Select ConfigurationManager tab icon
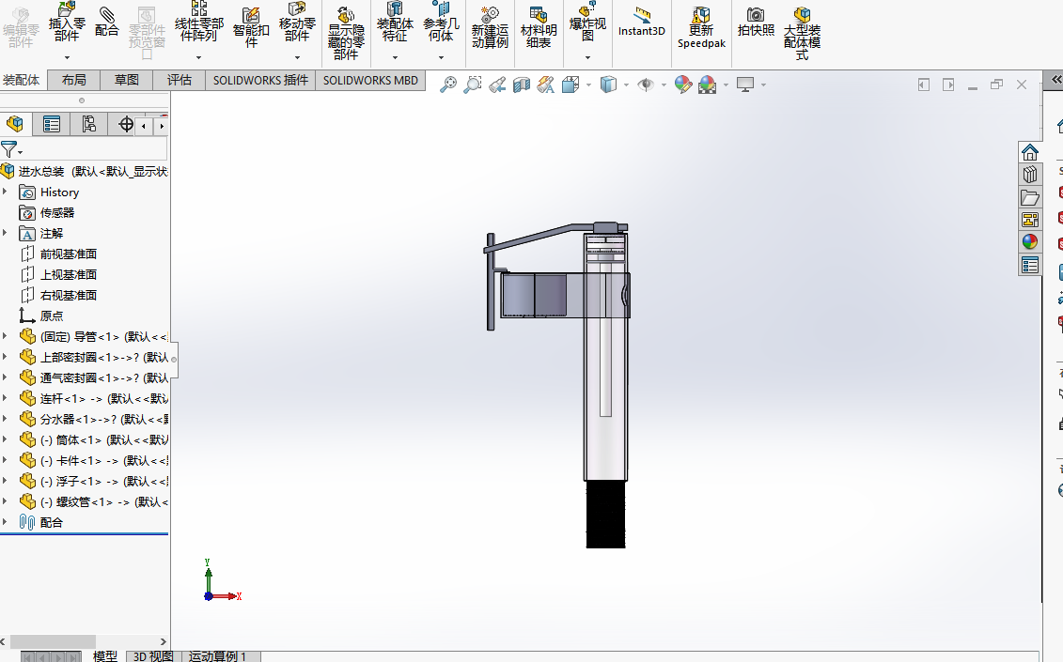Screen dimensions: 1063x662 tap(88, 124)
